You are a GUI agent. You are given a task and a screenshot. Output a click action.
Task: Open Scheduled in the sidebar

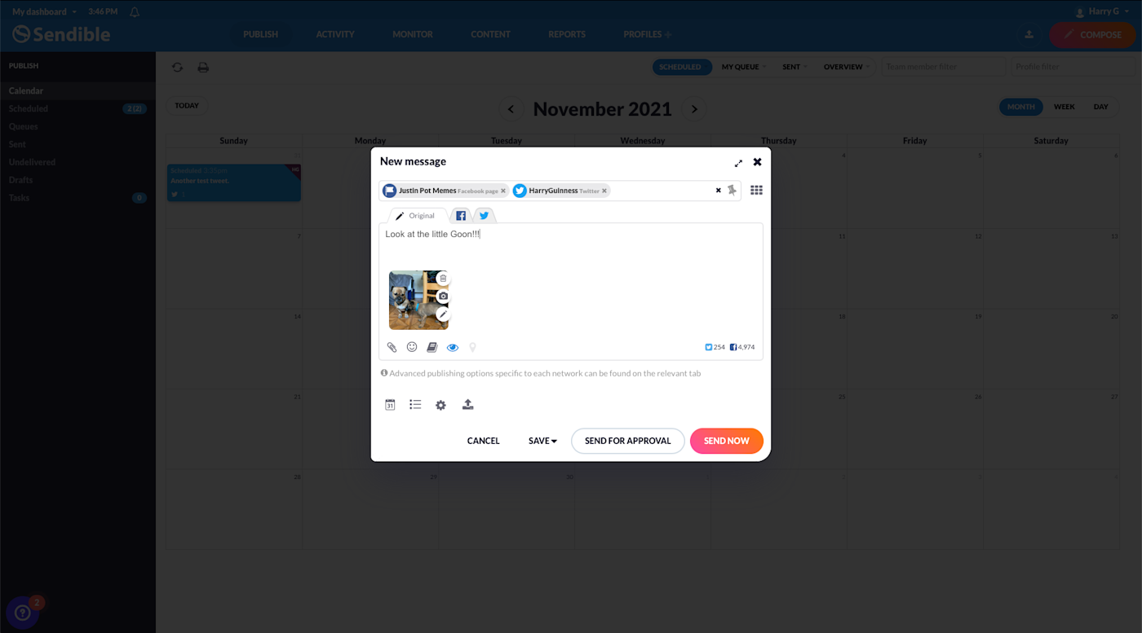(x=77, y=108)
